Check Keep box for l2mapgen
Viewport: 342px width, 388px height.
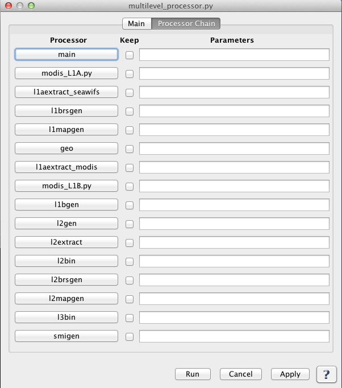[130, 299]
